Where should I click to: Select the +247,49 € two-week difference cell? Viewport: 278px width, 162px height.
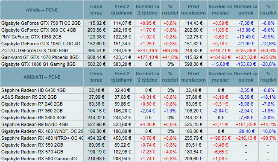pos(147,50)
